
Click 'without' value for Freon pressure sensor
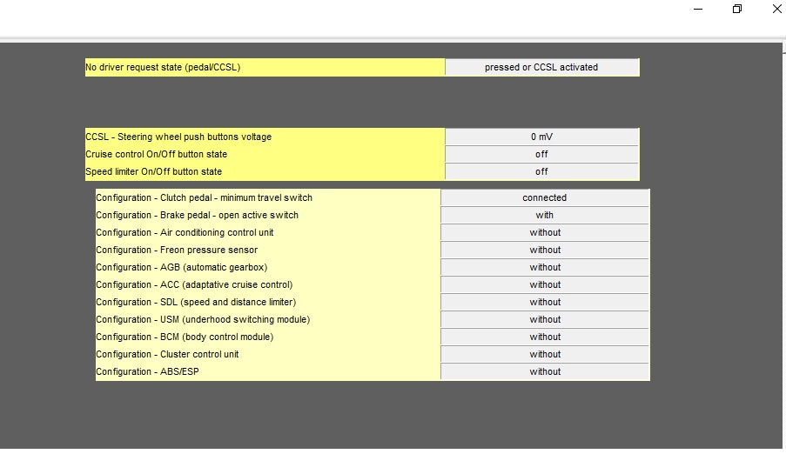545,250
